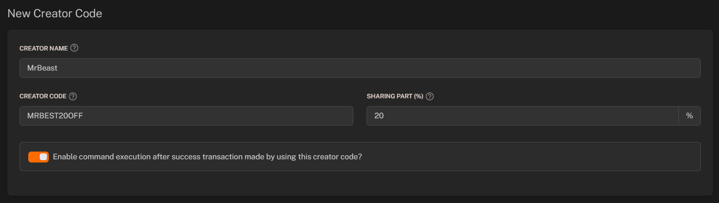The height and width of the screenshot is (203, 719).
Task: Click the CREATOR CODE label
Action: click(x=43, y=96)
